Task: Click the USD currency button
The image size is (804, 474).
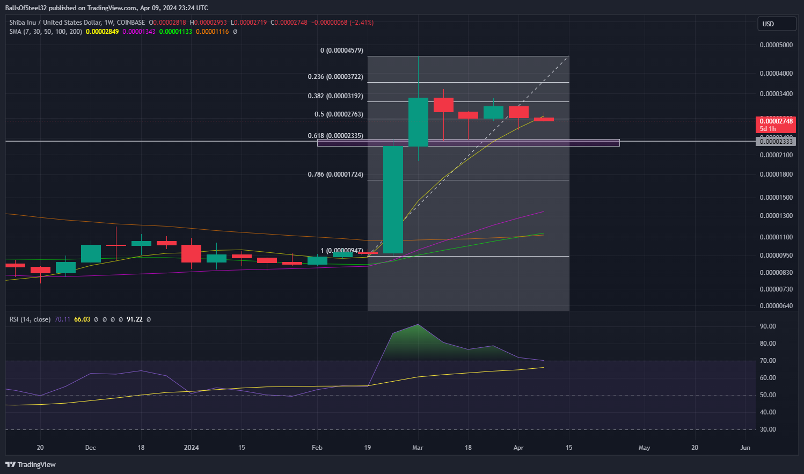Action: point(776,24)
